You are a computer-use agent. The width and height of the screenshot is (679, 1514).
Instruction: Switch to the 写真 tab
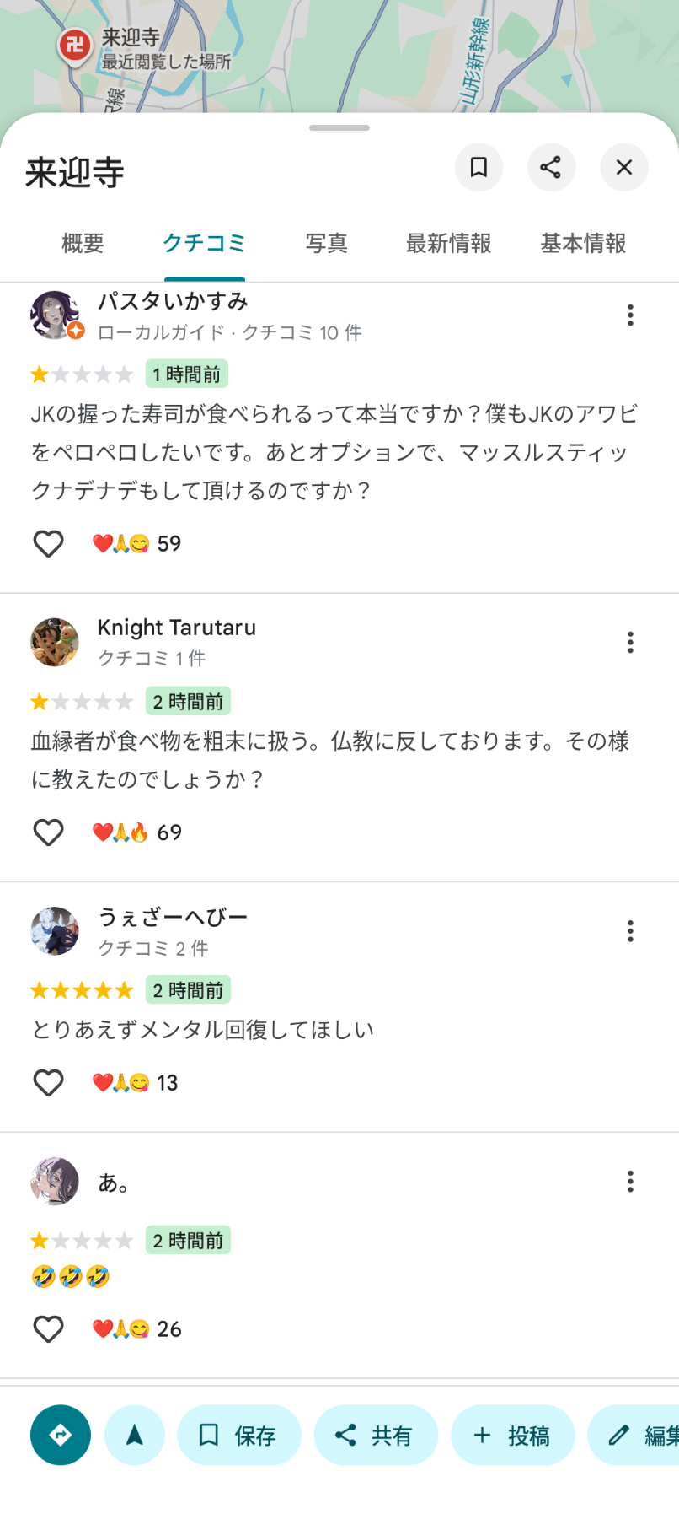tap(326, 244)
